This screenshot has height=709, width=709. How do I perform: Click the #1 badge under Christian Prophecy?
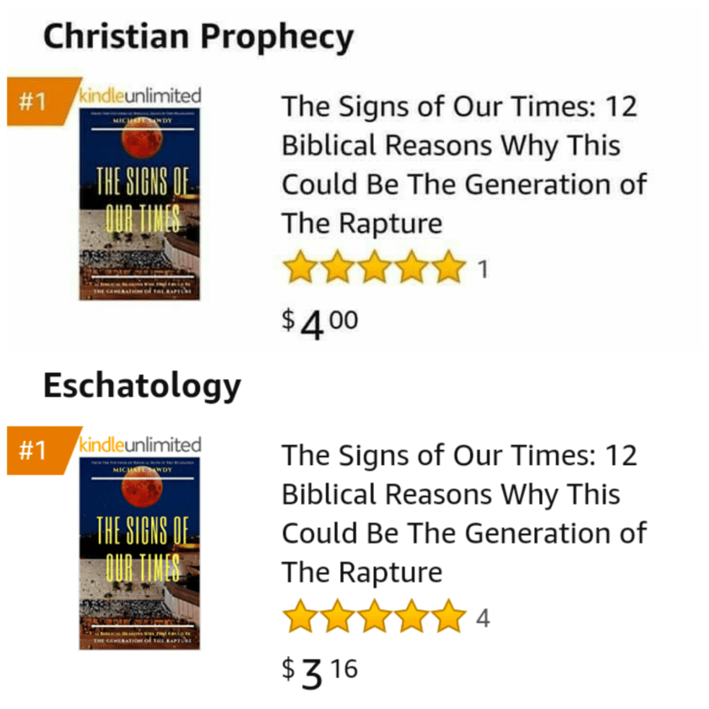click(x=32, y=102)
